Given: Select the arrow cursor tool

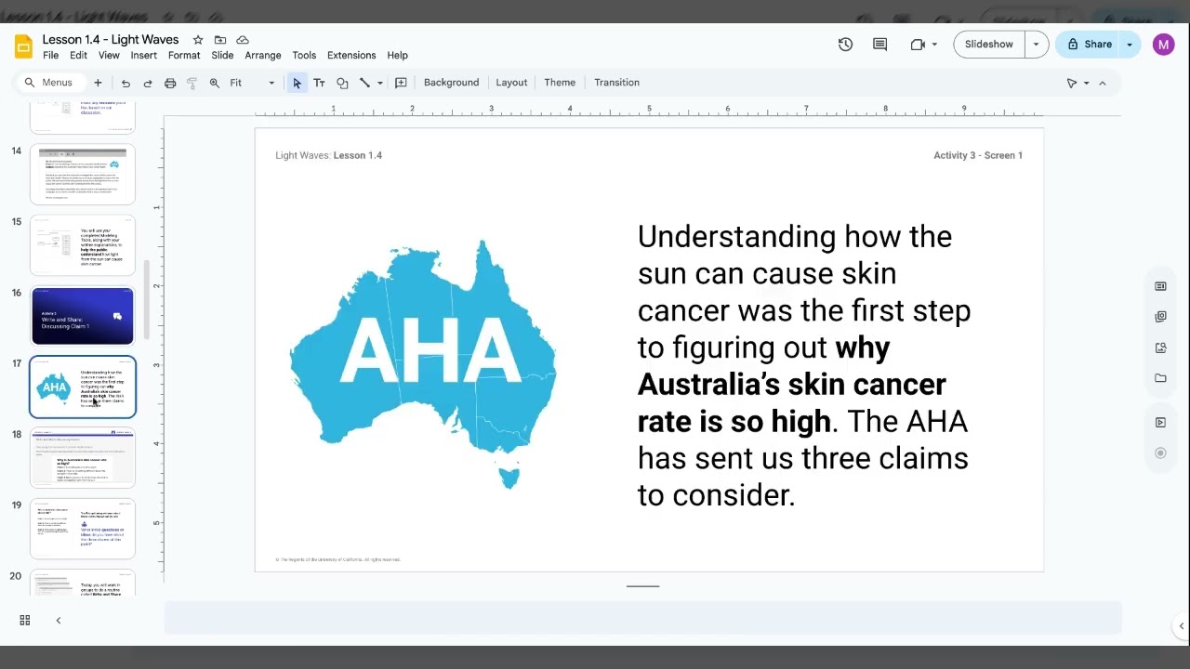Looking at the screenshot, I should click(297, 83).
